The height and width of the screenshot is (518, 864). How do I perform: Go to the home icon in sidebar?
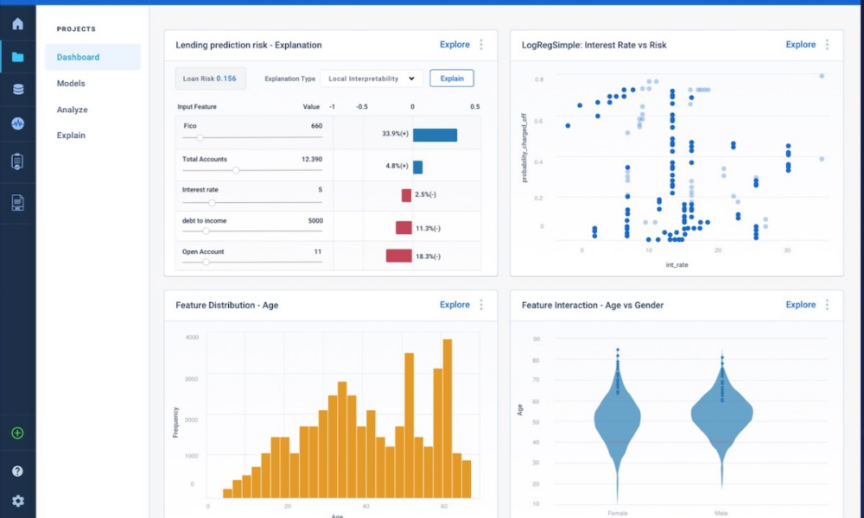[x=17, y=23]
